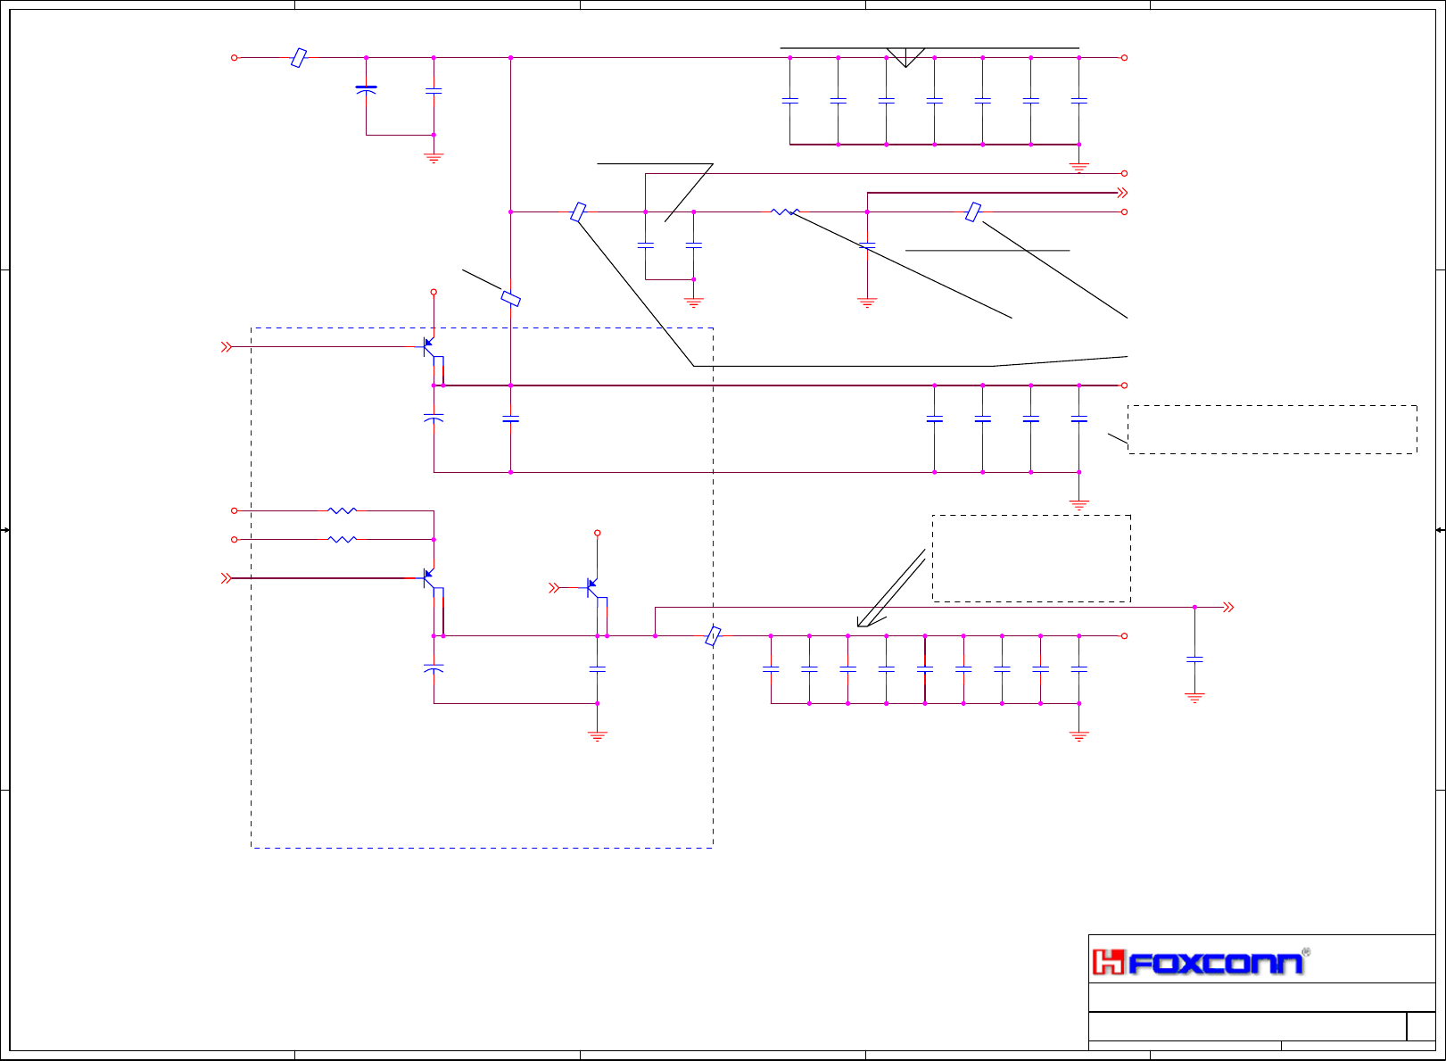
Task: Click the wide empty dashed note box
Action: pyautogui.click(x=1272, y=429)
